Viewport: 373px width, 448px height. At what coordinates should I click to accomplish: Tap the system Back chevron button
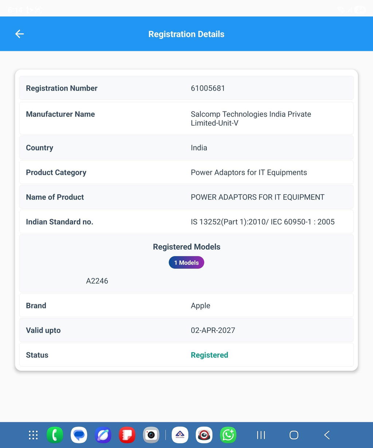pyautogui.click(x=327, y=435)
